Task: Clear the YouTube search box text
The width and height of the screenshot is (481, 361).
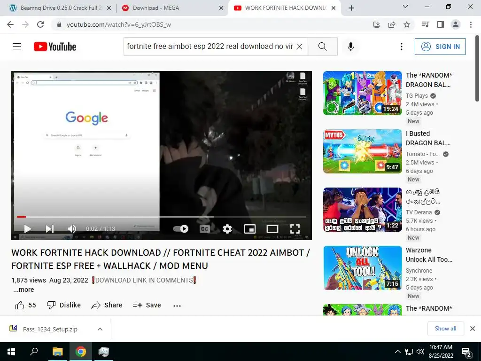Action: (x=299, y=47)
